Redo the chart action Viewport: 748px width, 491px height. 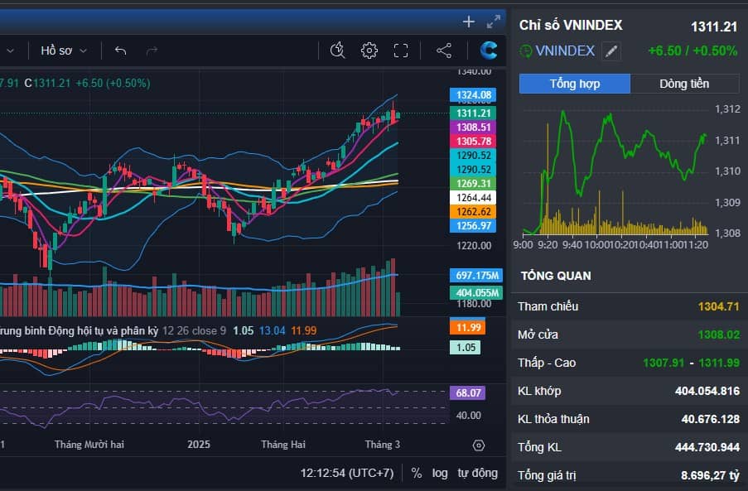pos(152,51)
